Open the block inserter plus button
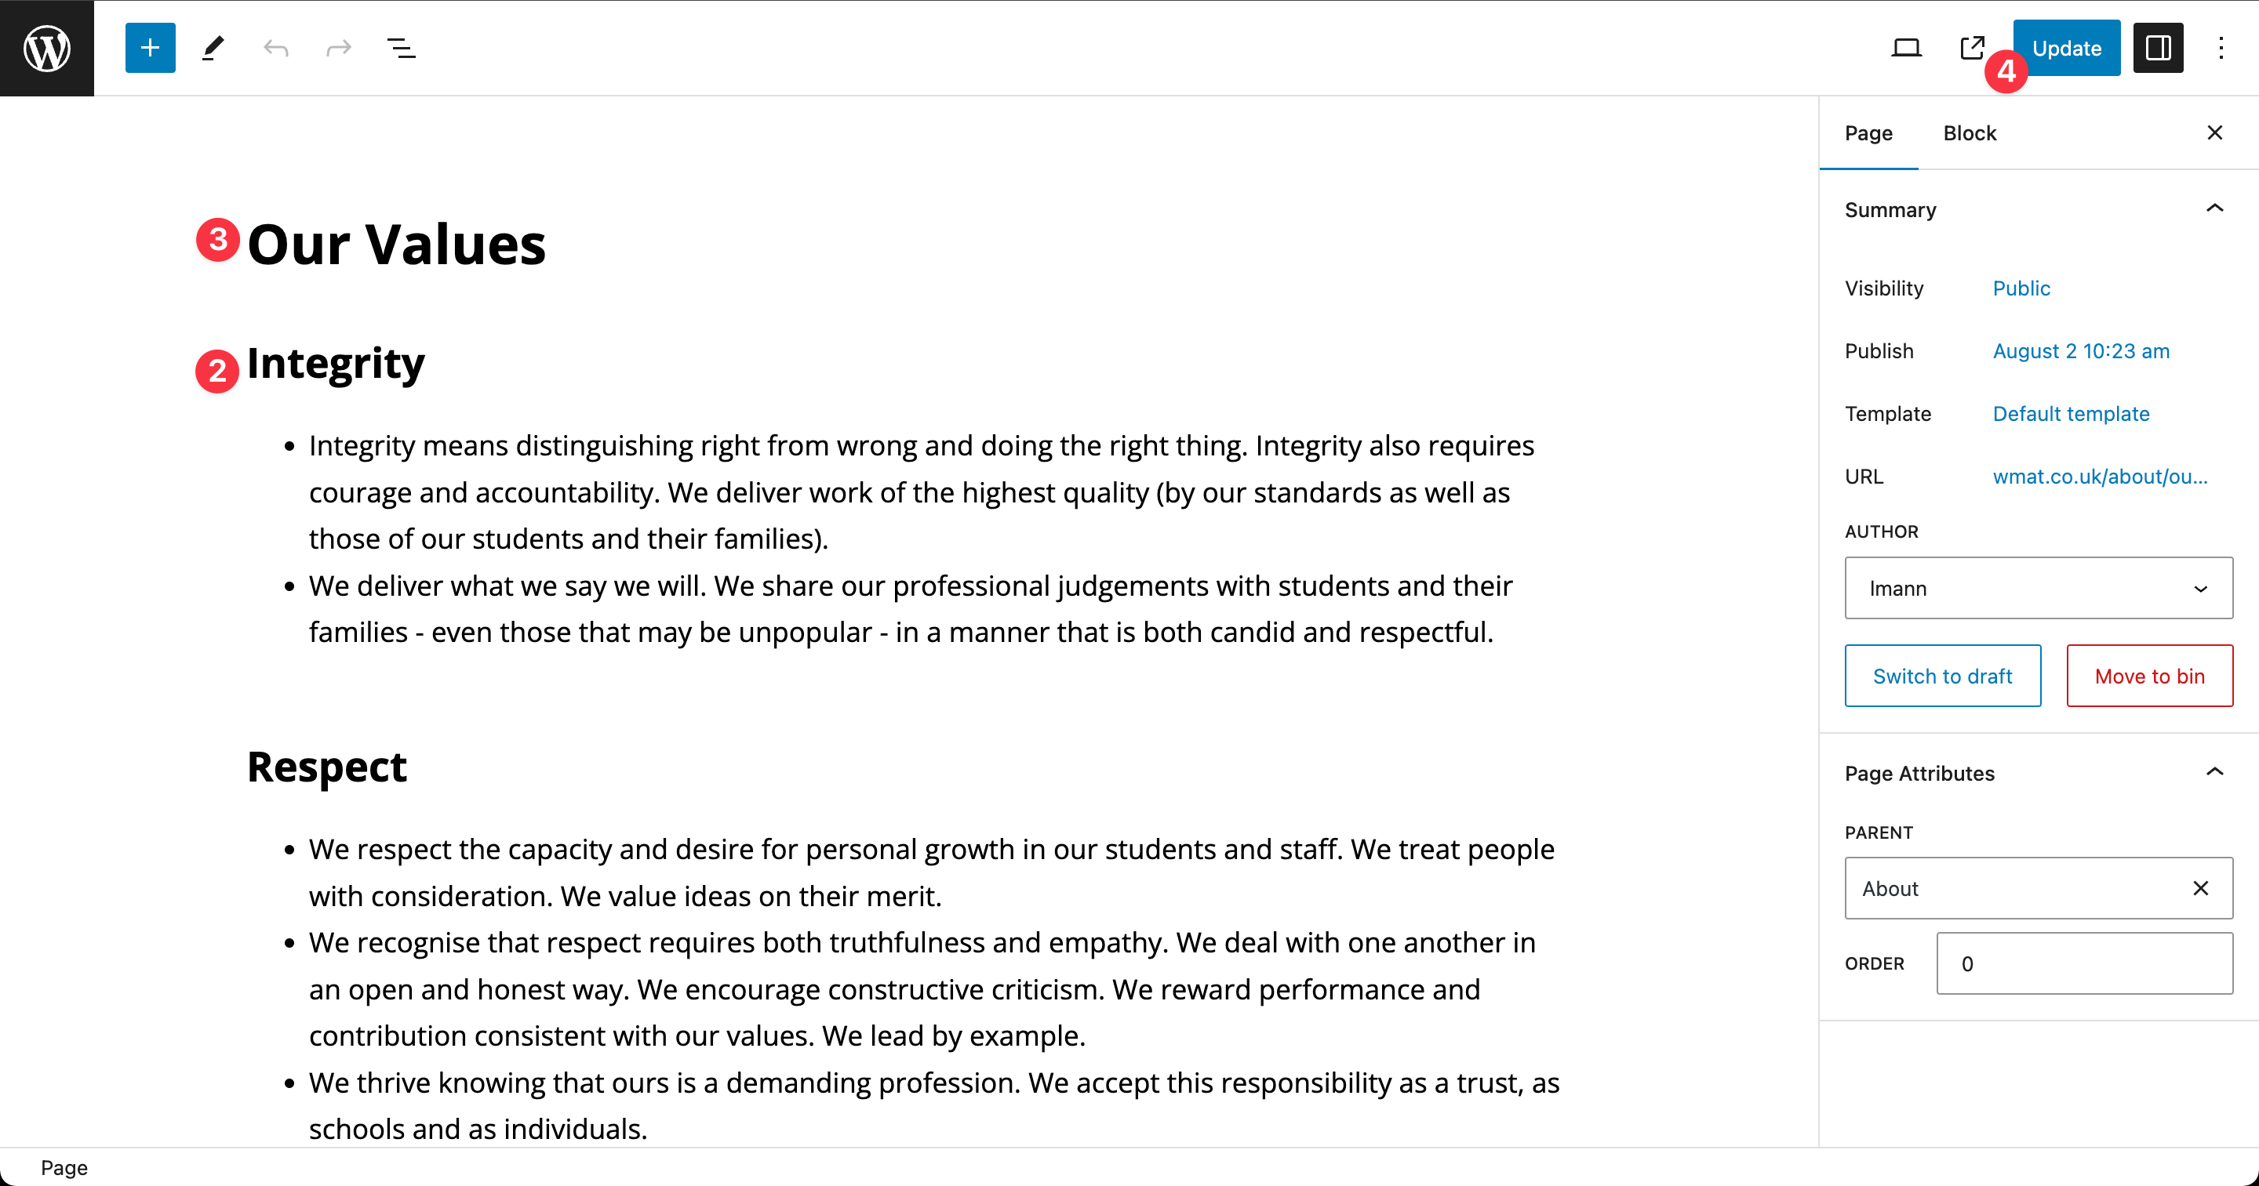The height and width of the screenshot is (1186, 2259). [x=150, y=49]
